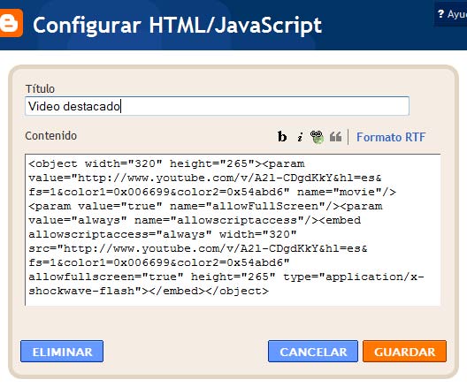The image size is (467, 387).
Task: Delete the gadget with ELIMINAR button
Action: pyautogui.click(x=62, y=352)
